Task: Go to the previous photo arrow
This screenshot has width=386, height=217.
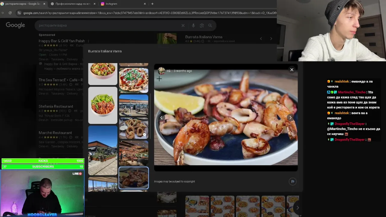Action: 161,118
